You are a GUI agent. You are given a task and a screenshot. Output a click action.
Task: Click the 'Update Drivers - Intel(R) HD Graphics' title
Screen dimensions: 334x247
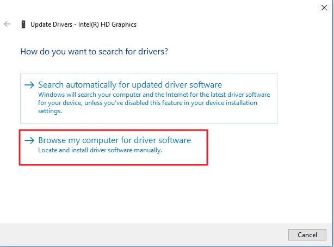pyautogui.click(x=84, y=24)
